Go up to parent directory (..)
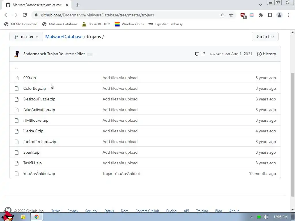Viewport: 295px width, 221px height. [x=16, y=67]
